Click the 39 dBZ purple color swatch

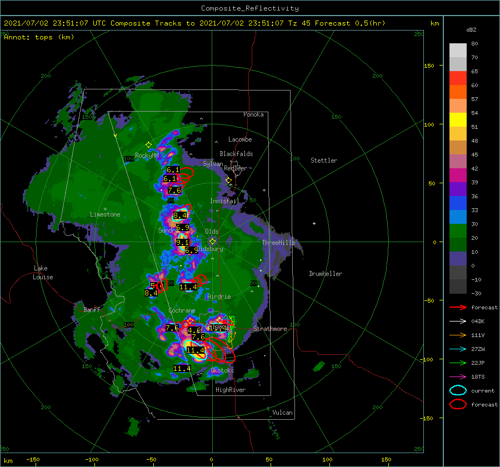pos(458,189)
